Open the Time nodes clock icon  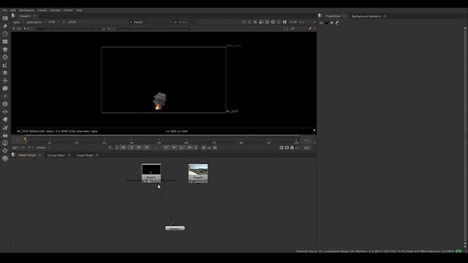coord(5,34)
